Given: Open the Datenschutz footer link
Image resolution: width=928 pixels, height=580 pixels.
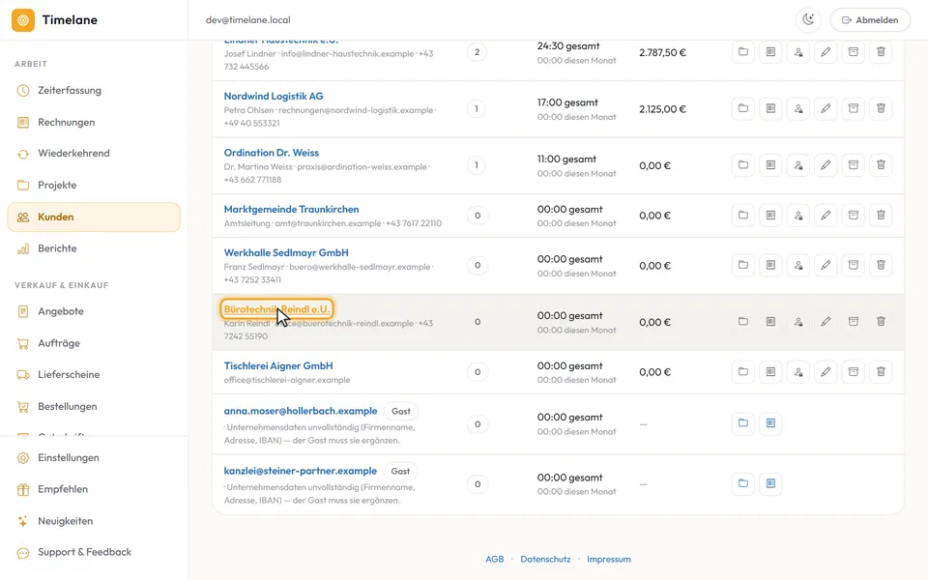Looking at the screenshot, I should click(x=545, y=560).
